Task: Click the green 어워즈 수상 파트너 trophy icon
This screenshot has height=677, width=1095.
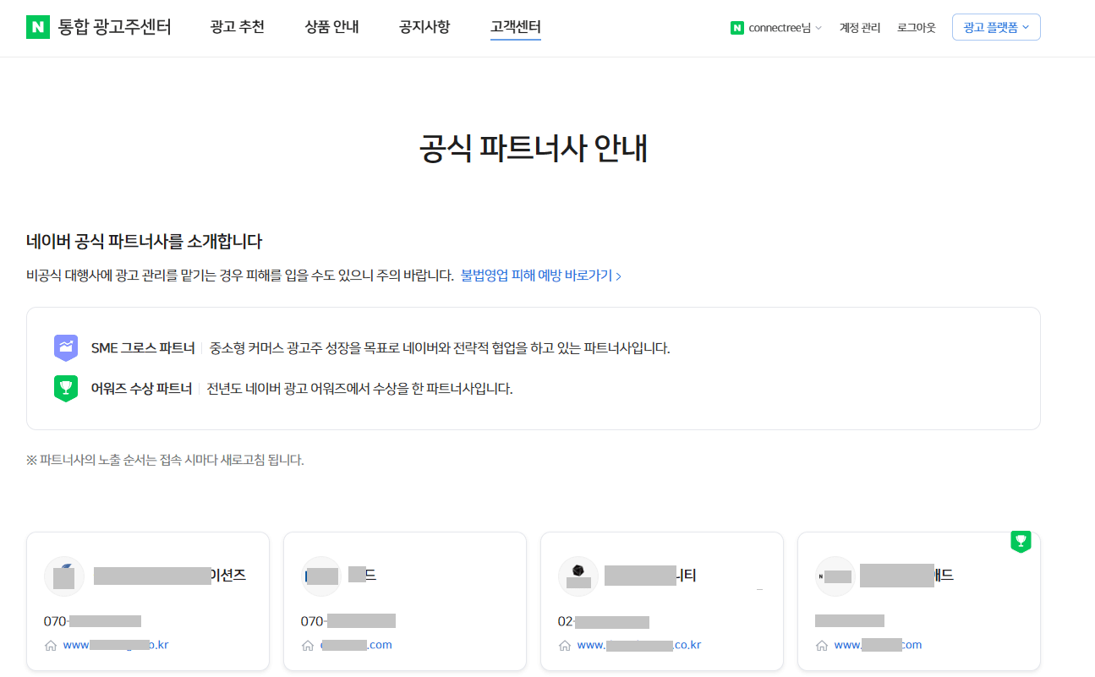Action: [x=65, y=388]
